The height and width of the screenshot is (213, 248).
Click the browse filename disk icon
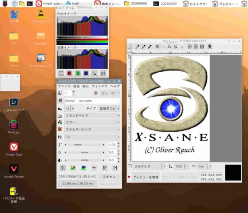click(x=60, y=101)
